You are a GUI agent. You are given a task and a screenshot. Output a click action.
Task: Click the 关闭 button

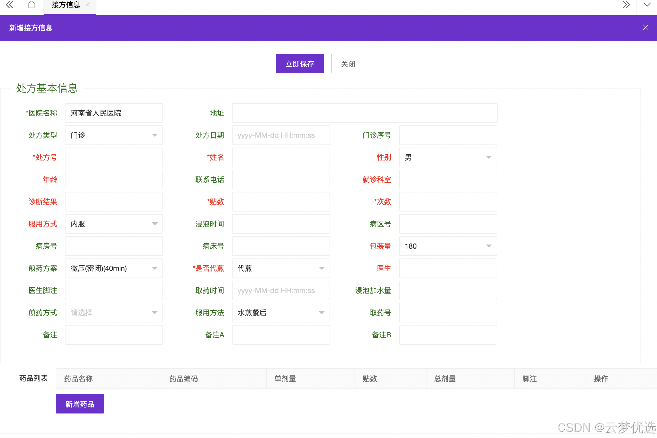click(348, 64)
